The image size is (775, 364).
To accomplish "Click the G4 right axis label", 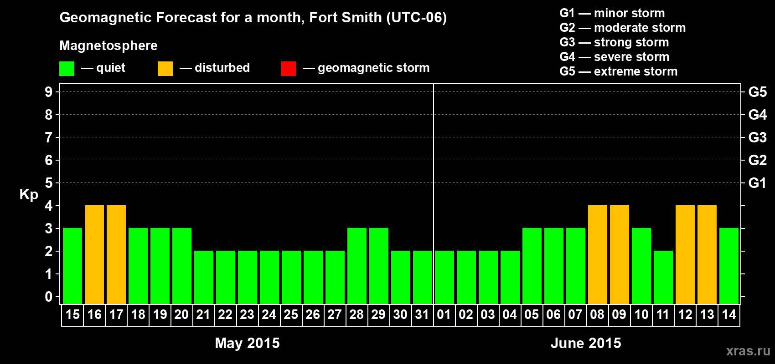I will 758,115.
